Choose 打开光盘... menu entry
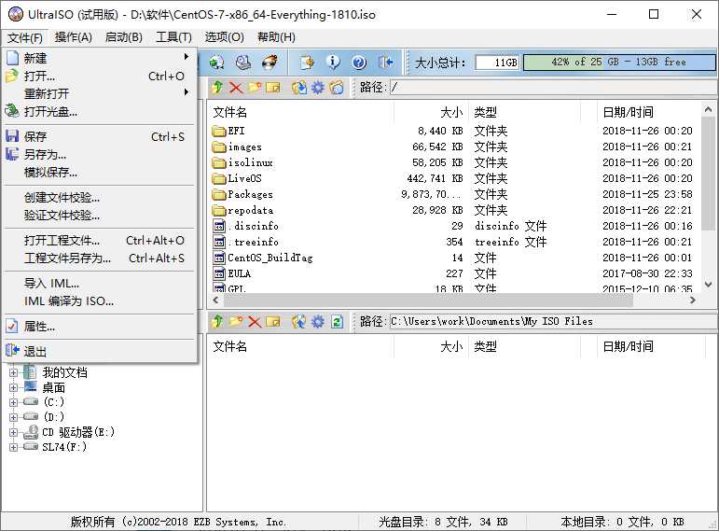 point(100,112)
